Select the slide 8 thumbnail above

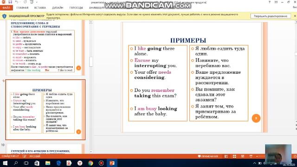[x=45, y=47]
